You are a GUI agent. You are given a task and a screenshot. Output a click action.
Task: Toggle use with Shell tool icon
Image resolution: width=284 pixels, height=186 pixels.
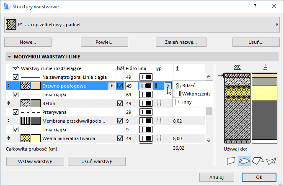271,161
